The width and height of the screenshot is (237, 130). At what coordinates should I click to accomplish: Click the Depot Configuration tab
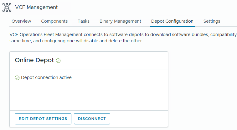(x=172, y=21)
